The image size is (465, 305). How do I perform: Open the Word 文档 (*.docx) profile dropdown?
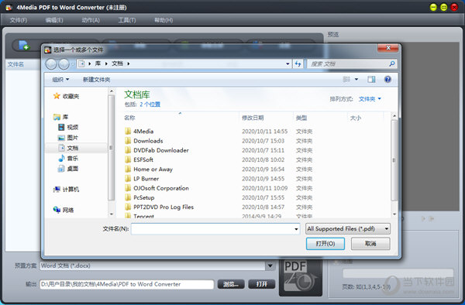[x=270, y=266]
